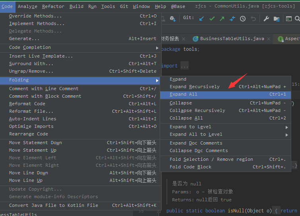Image resolution: width=300 pixels, height=216 pixels.
Task: Select Surround With... menu item
Action: [x=80, y=64]
